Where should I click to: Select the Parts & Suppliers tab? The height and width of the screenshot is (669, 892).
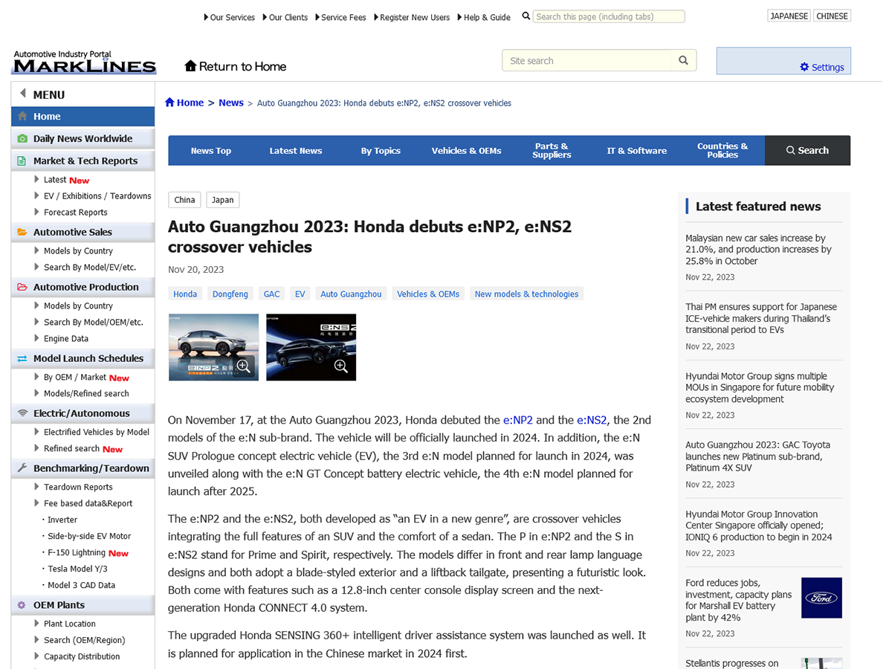(552, 150)
